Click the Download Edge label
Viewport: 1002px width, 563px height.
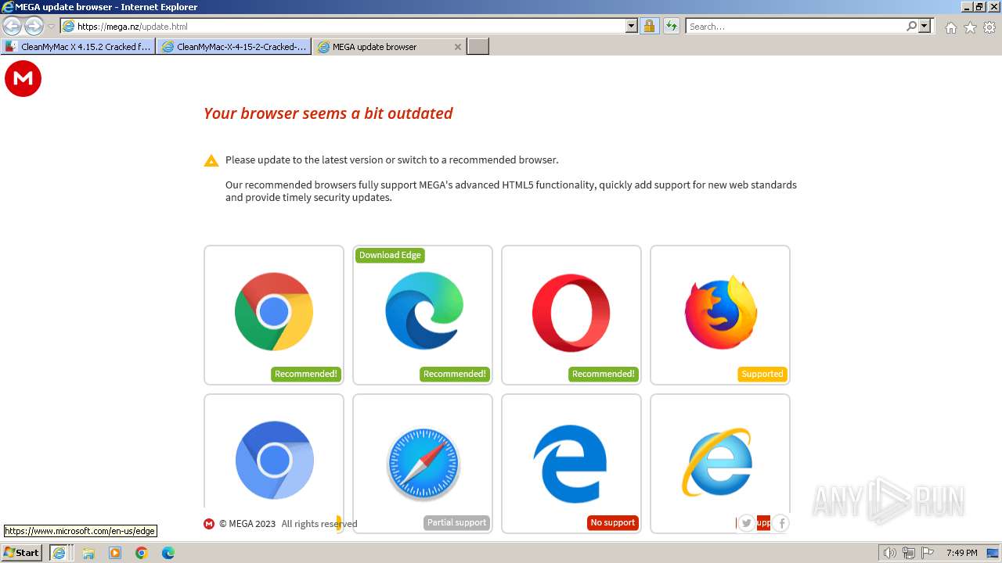(390, 255)
